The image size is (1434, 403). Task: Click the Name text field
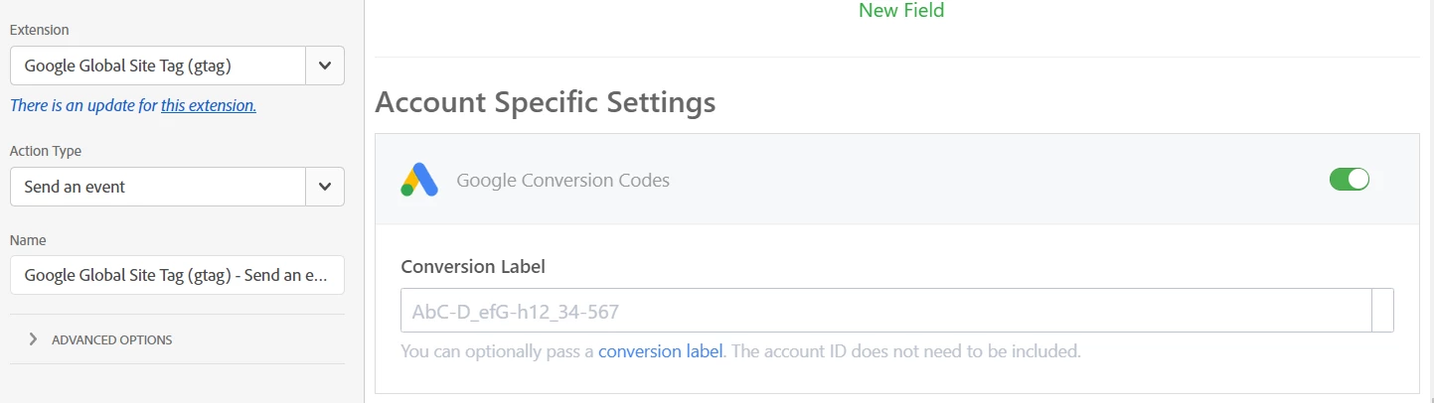tap(177, 276)
